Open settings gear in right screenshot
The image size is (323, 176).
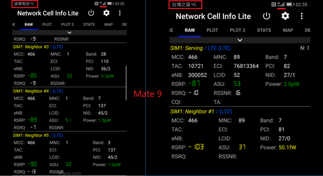click(285, 16)
